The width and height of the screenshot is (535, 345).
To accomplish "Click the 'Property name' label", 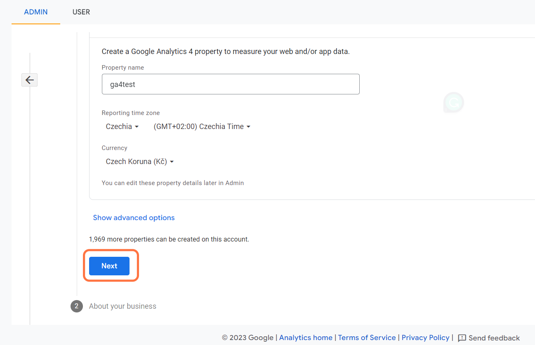I will pos(123,68).
